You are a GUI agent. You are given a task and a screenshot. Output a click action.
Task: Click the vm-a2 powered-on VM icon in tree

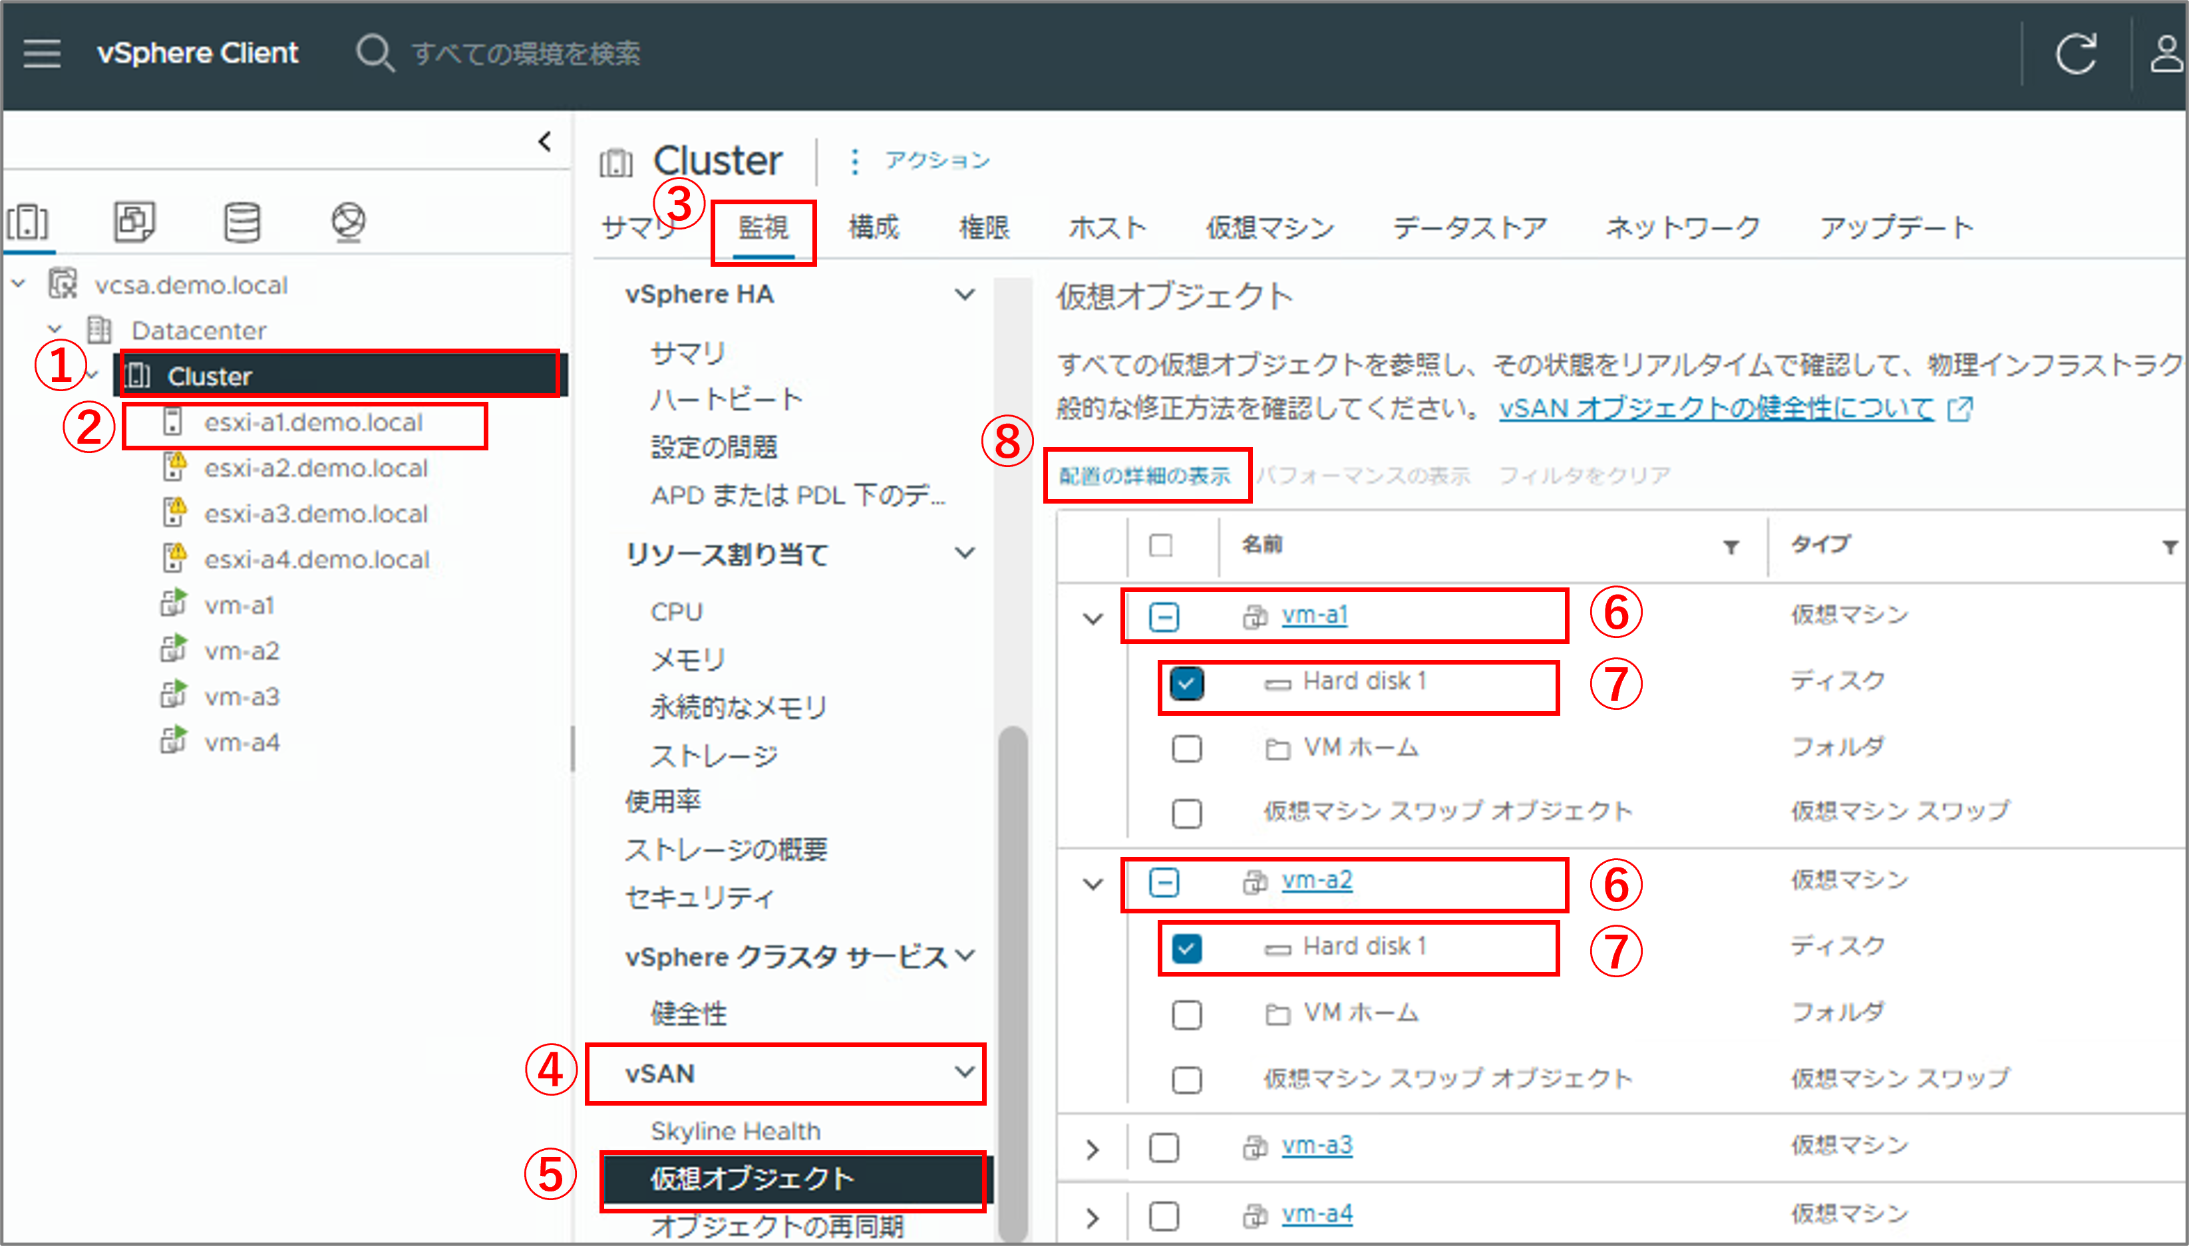(x=174, y=649)
